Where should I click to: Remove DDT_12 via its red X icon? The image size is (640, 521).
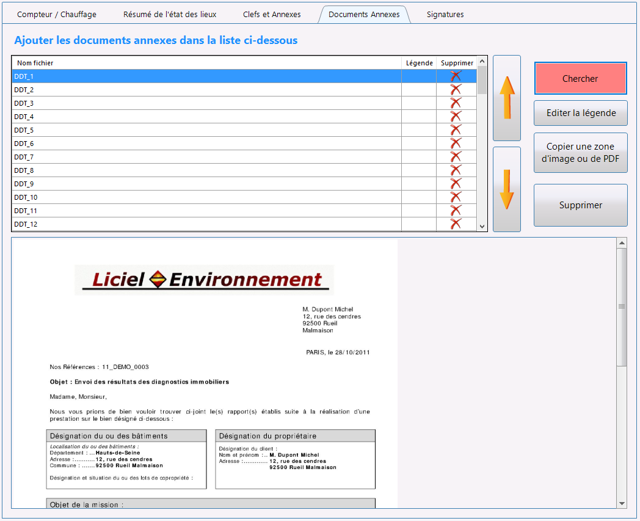(456, 224)
